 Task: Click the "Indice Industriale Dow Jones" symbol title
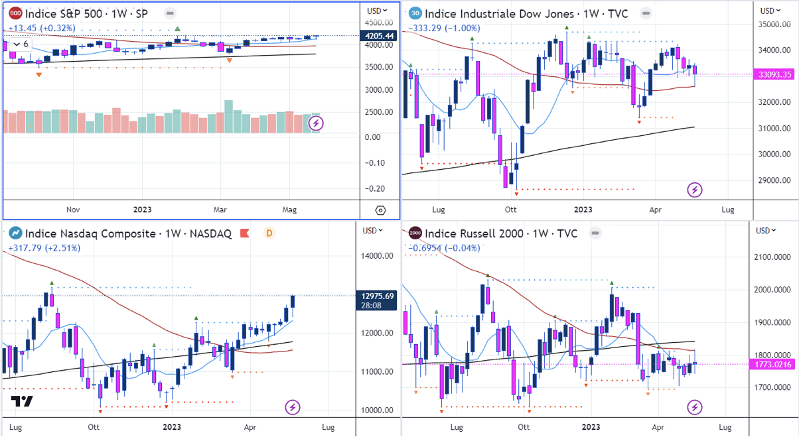(498, 13)
